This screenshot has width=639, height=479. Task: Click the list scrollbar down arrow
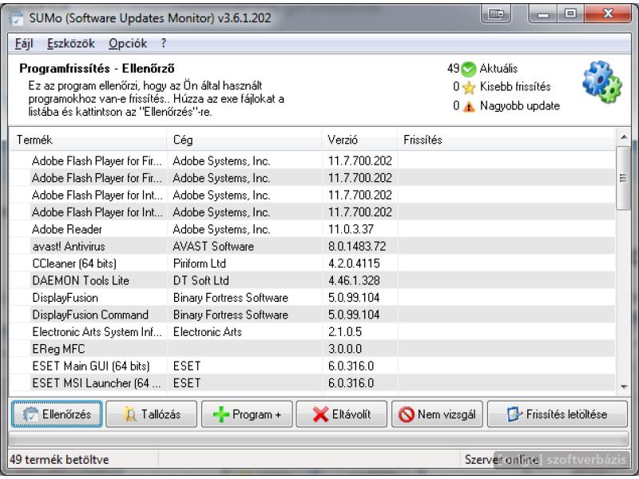click(x=624, y=386)
